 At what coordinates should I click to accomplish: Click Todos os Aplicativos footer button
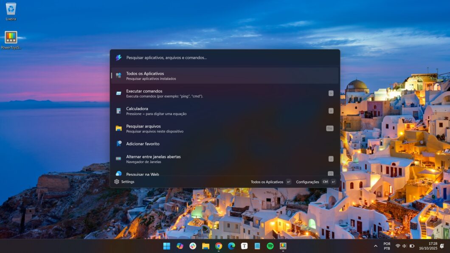(267, 182)
